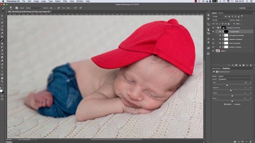Select the Clone Stamp tool
The image size is (255, 143).
(x=2, y=43)
